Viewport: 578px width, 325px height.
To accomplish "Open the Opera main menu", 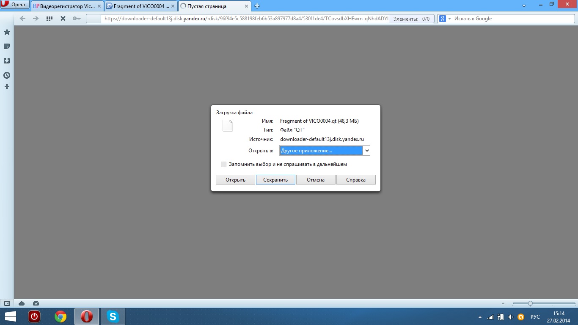I will 14,5.
